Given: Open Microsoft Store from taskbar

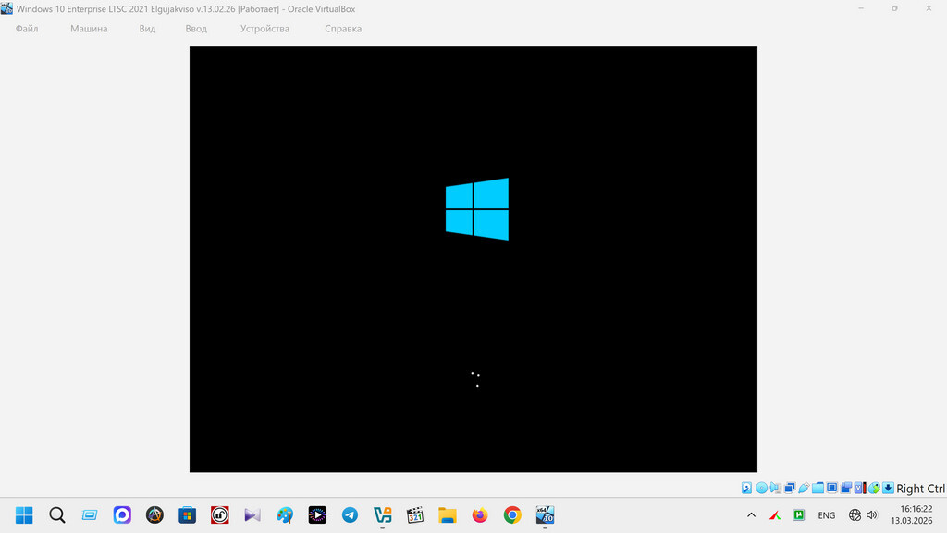Looking at the screenshot, I should [x=187, y=514].
